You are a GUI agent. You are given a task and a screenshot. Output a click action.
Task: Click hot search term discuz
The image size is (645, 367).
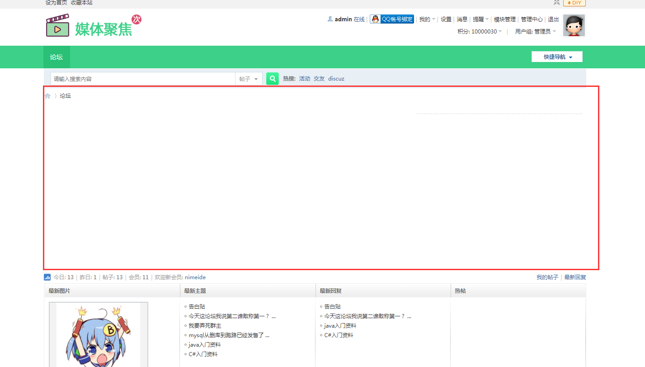coord(336,79)
